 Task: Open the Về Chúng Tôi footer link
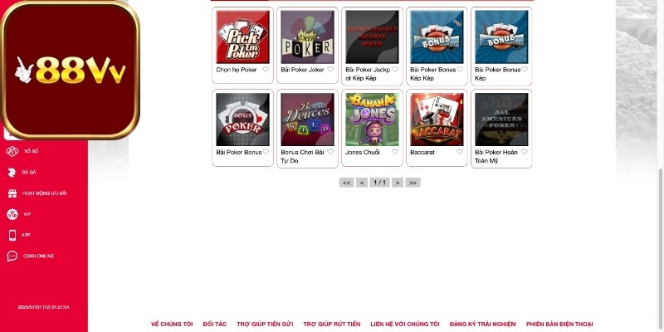172,324
